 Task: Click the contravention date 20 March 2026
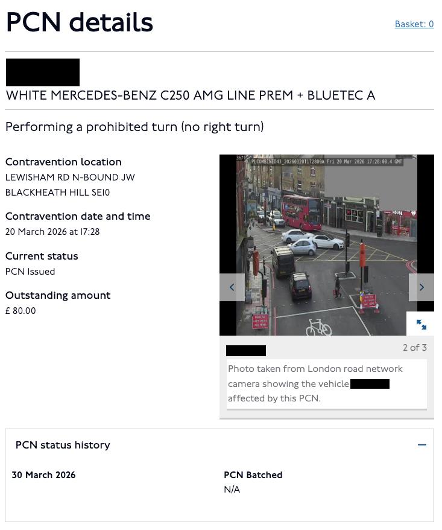[52, 232]
